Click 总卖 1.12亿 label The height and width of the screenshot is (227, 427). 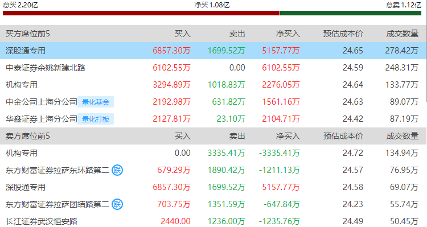[404, 5]
